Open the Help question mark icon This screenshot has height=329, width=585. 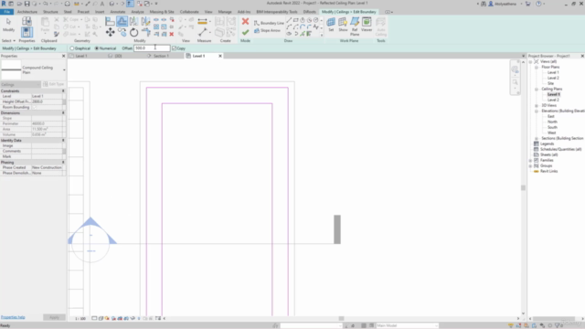[x=538, y=4]
